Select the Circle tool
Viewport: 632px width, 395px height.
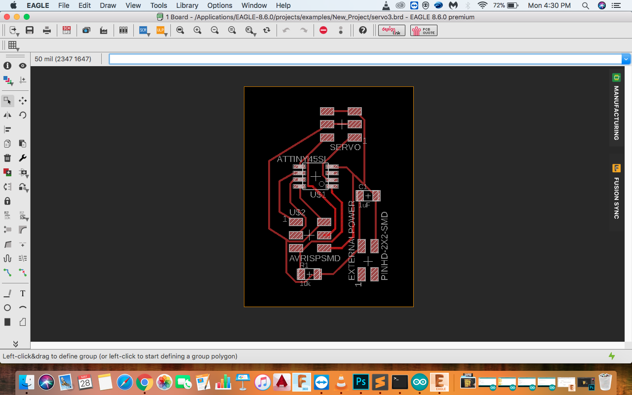pos(7,308)
